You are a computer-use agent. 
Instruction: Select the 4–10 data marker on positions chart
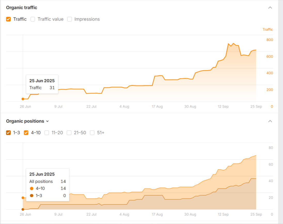point(23,198)
